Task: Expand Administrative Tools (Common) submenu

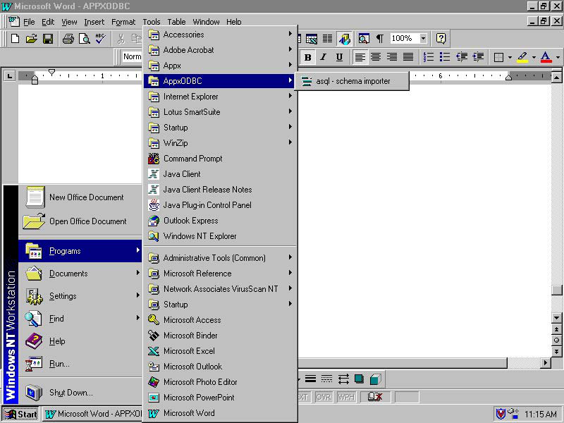Action: pos(220,258)
